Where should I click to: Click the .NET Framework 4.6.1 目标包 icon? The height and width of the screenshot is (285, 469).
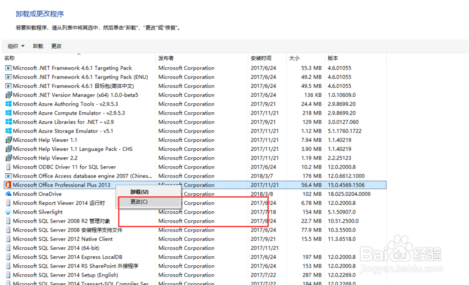(x=8, y=86)
